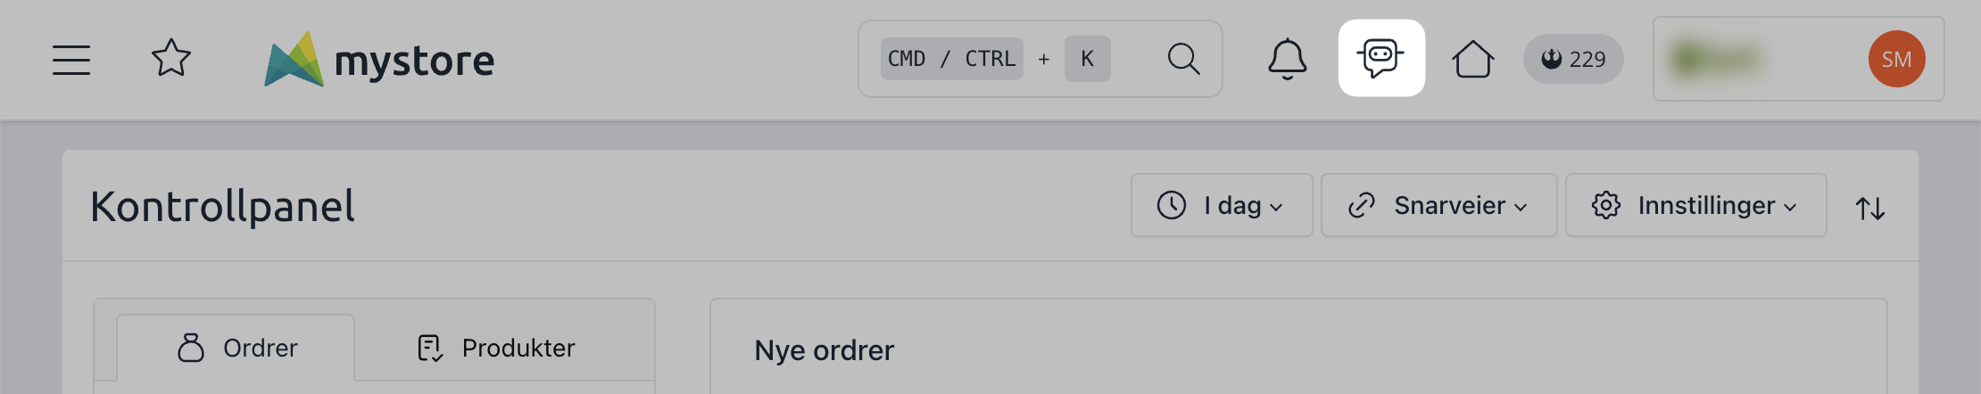The image size is (1981, 394).
Task: Open the chatbot assistant icon
Action: [1380, 59]
